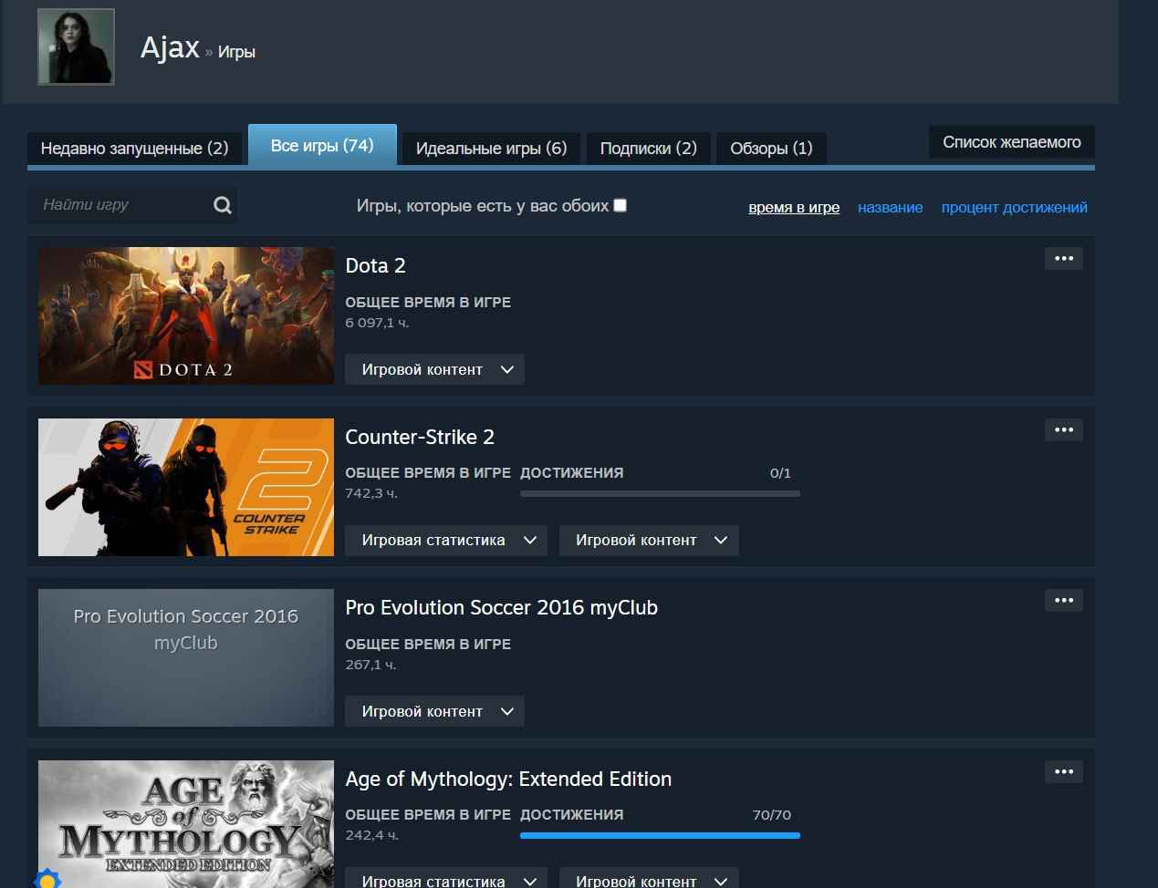Open the wishlist button
This screenshot has height=888, width=1158.
pos(1011,142)
